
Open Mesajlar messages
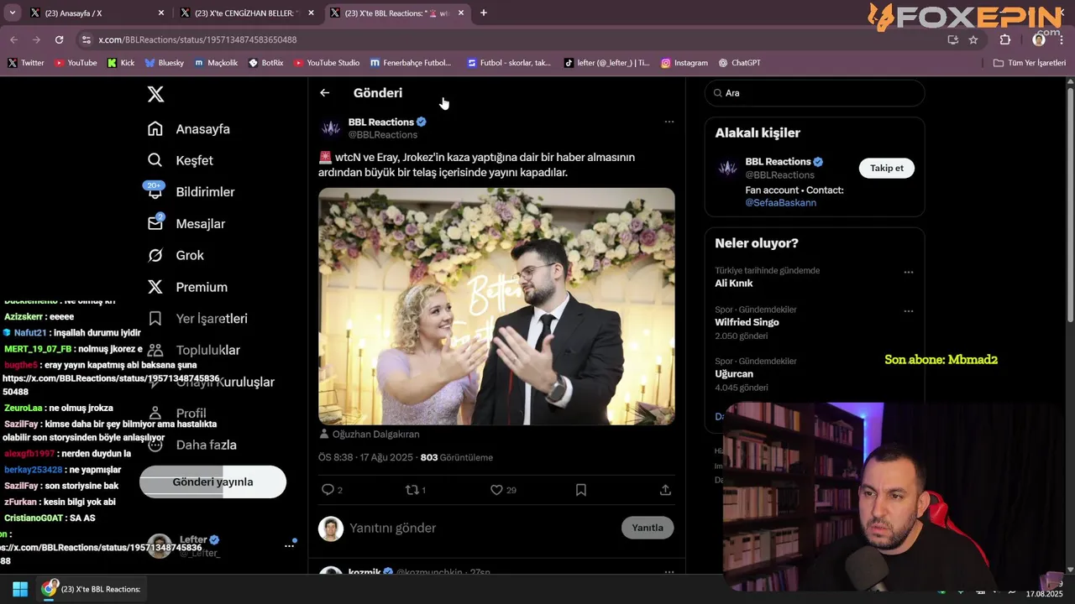pyautogui.click(x=186, y=224)
